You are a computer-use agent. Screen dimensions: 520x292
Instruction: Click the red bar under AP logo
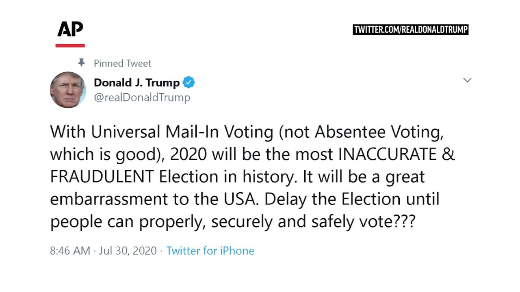pyautogui.click(x=70, y=45)
